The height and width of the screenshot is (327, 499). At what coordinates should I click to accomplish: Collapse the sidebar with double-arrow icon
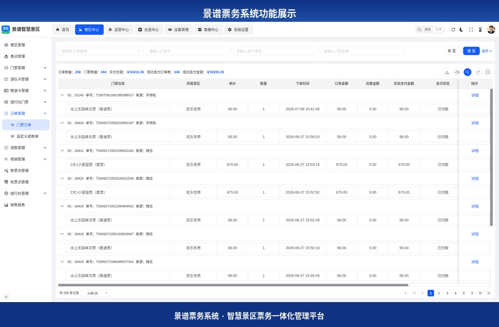point(6,297)
